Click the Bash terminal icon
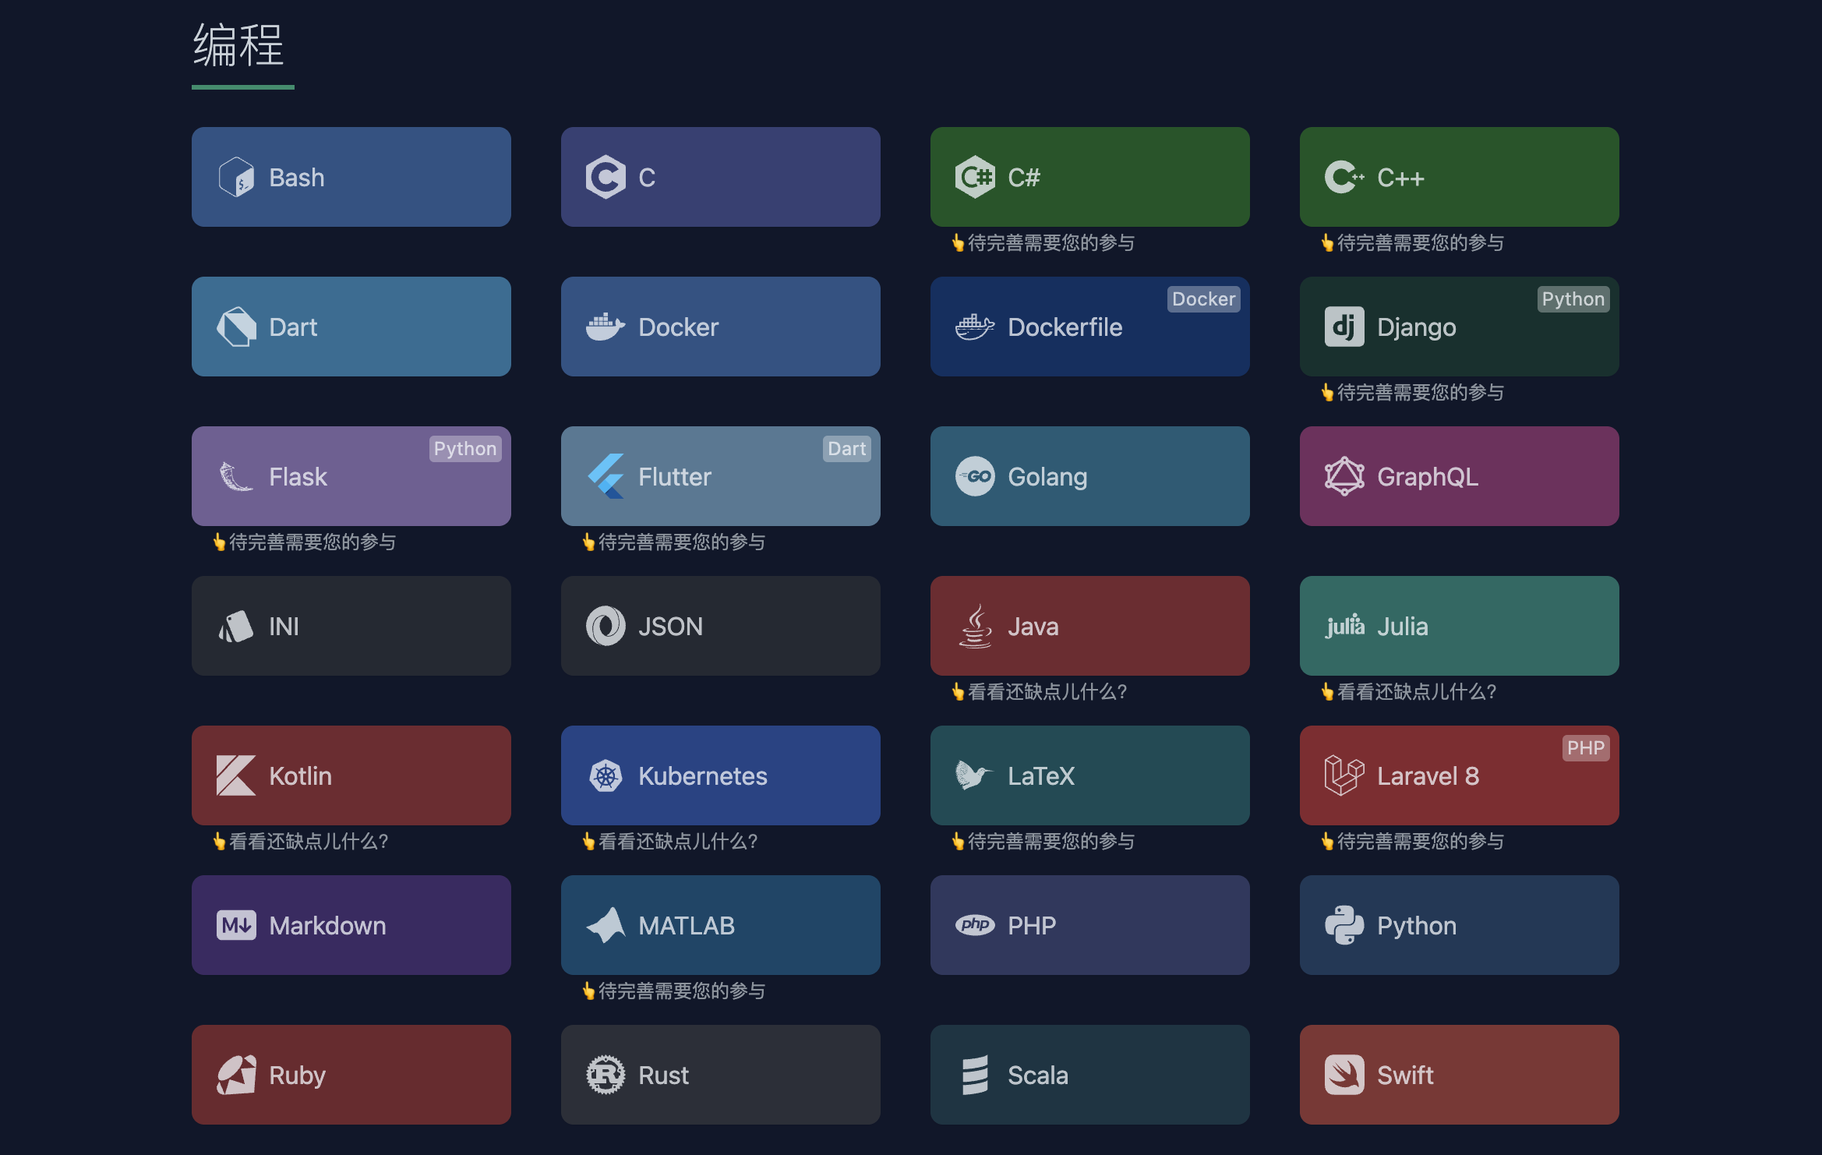The height and width of the screenshot is (1155, 1822). (x=236, y=177)
